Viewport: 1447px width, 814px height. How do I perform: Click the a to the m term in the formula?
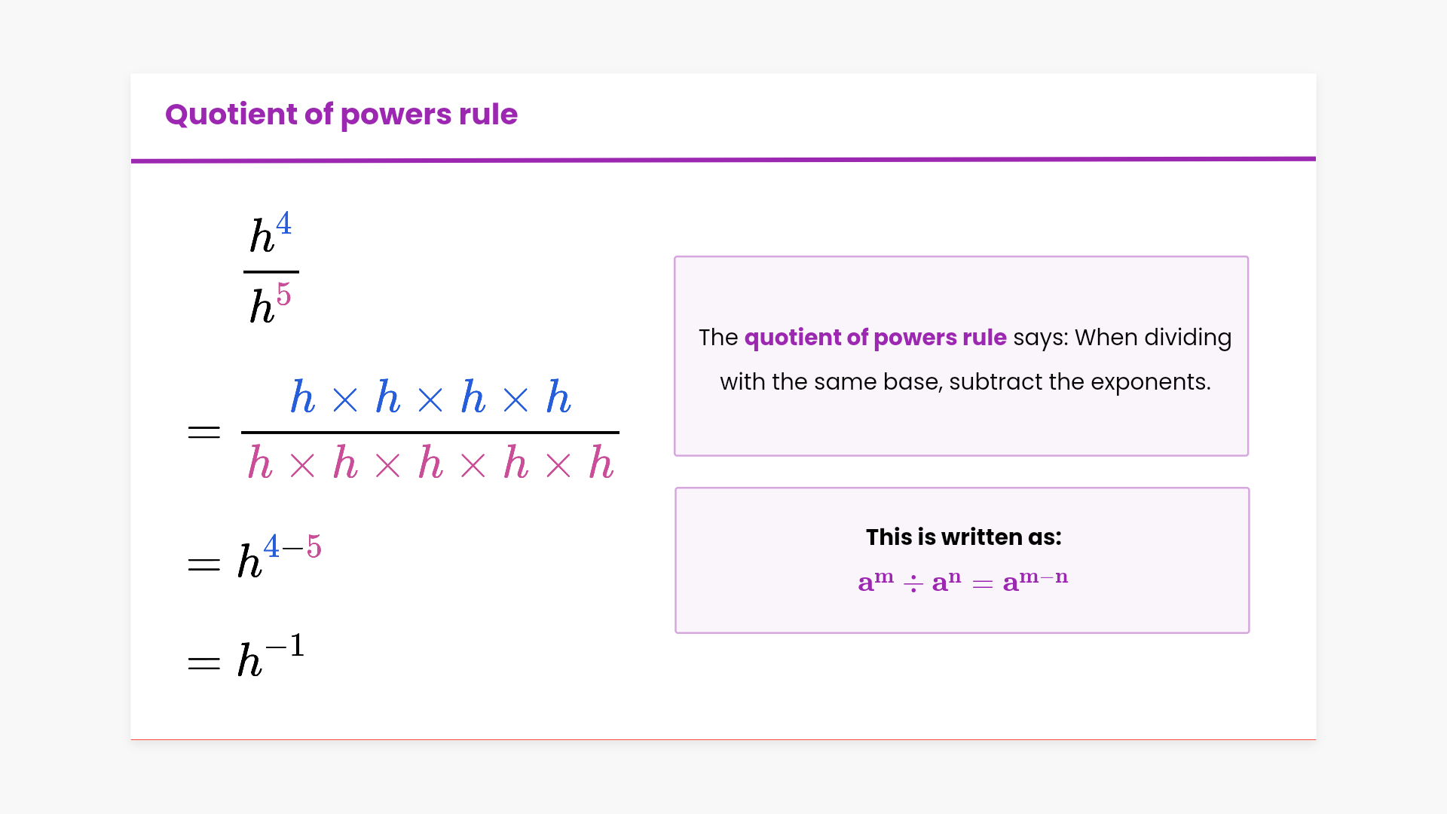coord(875,581)
